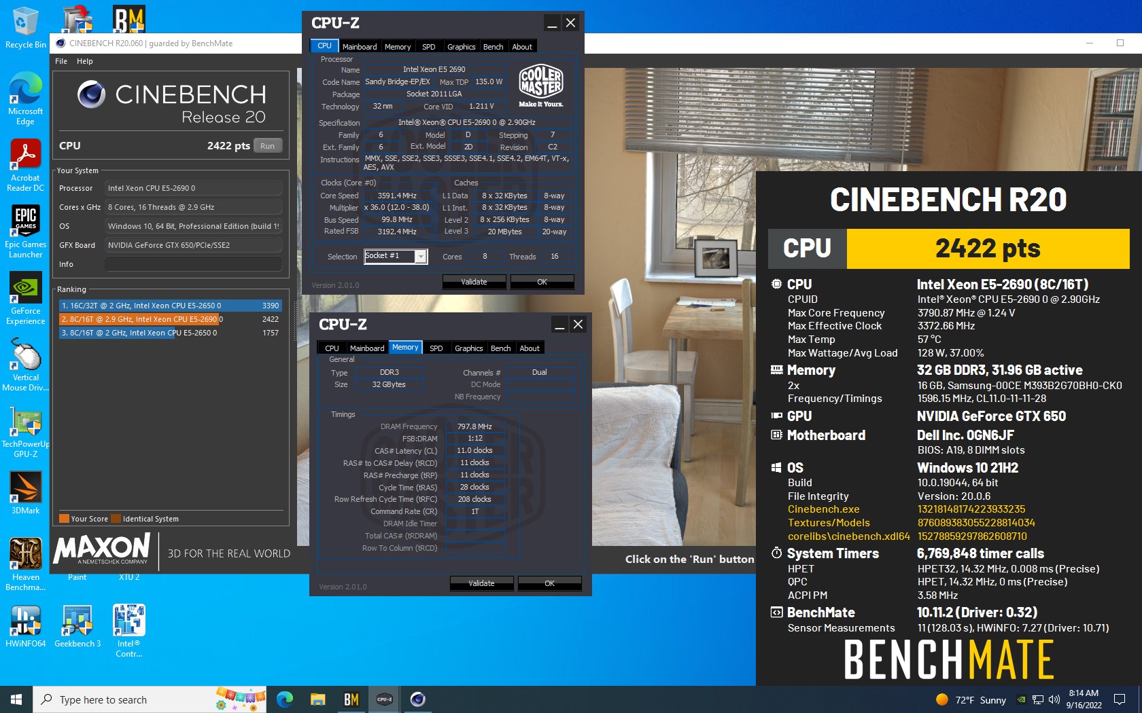Launch Acrobat Reader DC desktop icon
Screen dimensions: 1142x713
[25, 165]
